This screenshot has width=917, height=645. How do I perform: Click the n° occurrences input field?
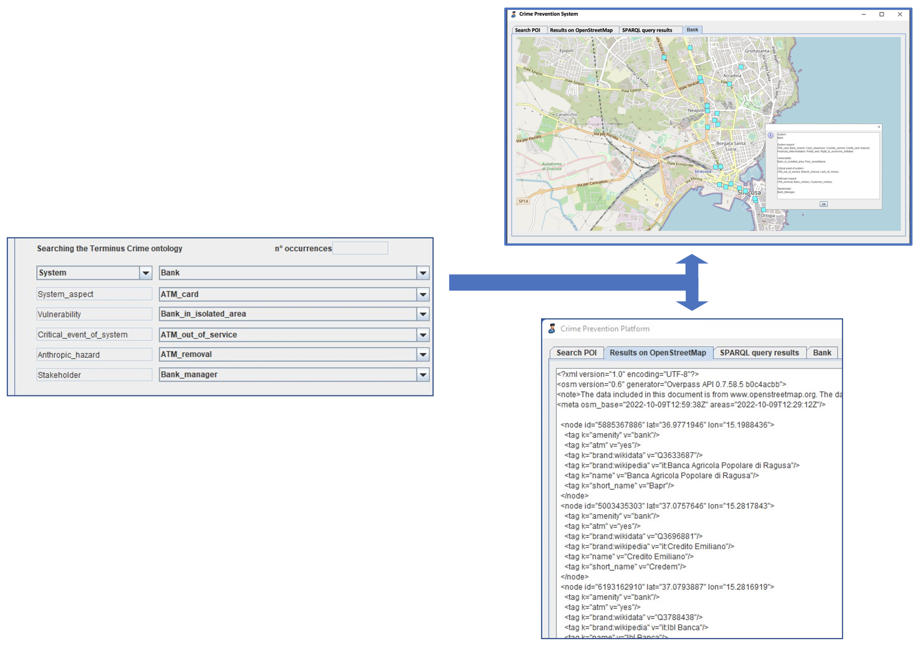tap(360, 248)
